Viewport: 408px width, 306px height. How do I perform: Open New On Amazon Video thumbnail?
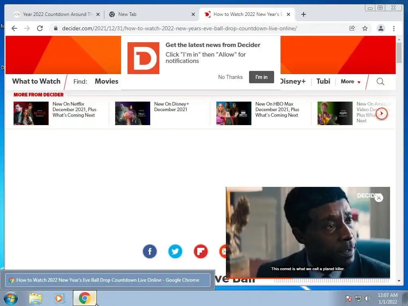tap(335, 113)
